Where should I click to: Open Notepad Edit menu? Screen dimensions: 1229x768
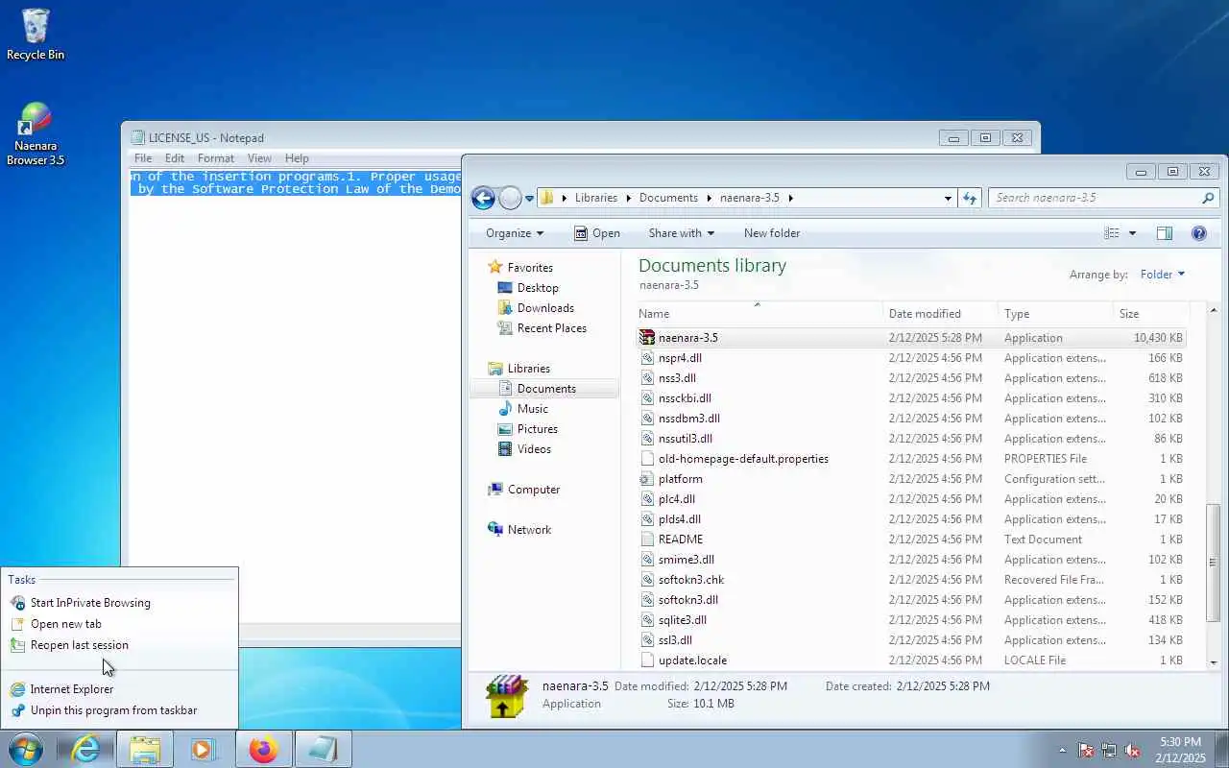(175, 158)
